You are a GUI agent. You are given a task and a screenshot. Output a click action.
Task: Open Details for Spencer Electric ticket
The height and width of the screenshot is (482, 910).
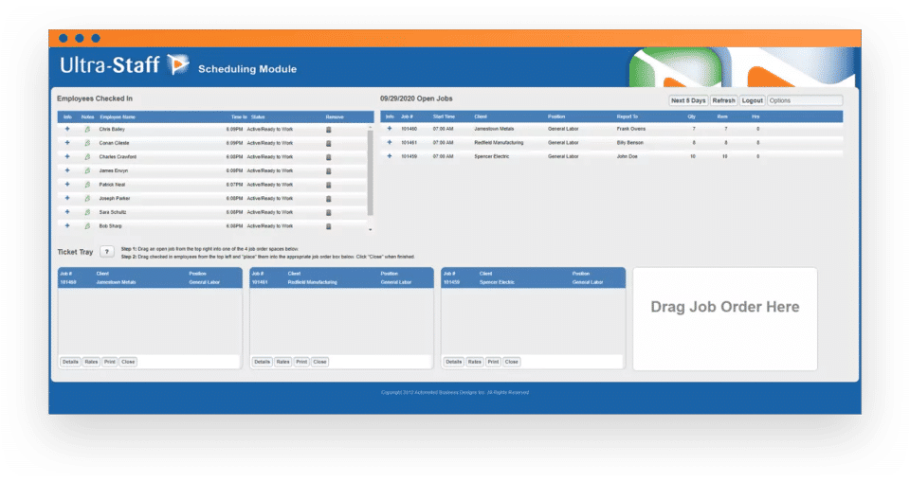[453, 362]
